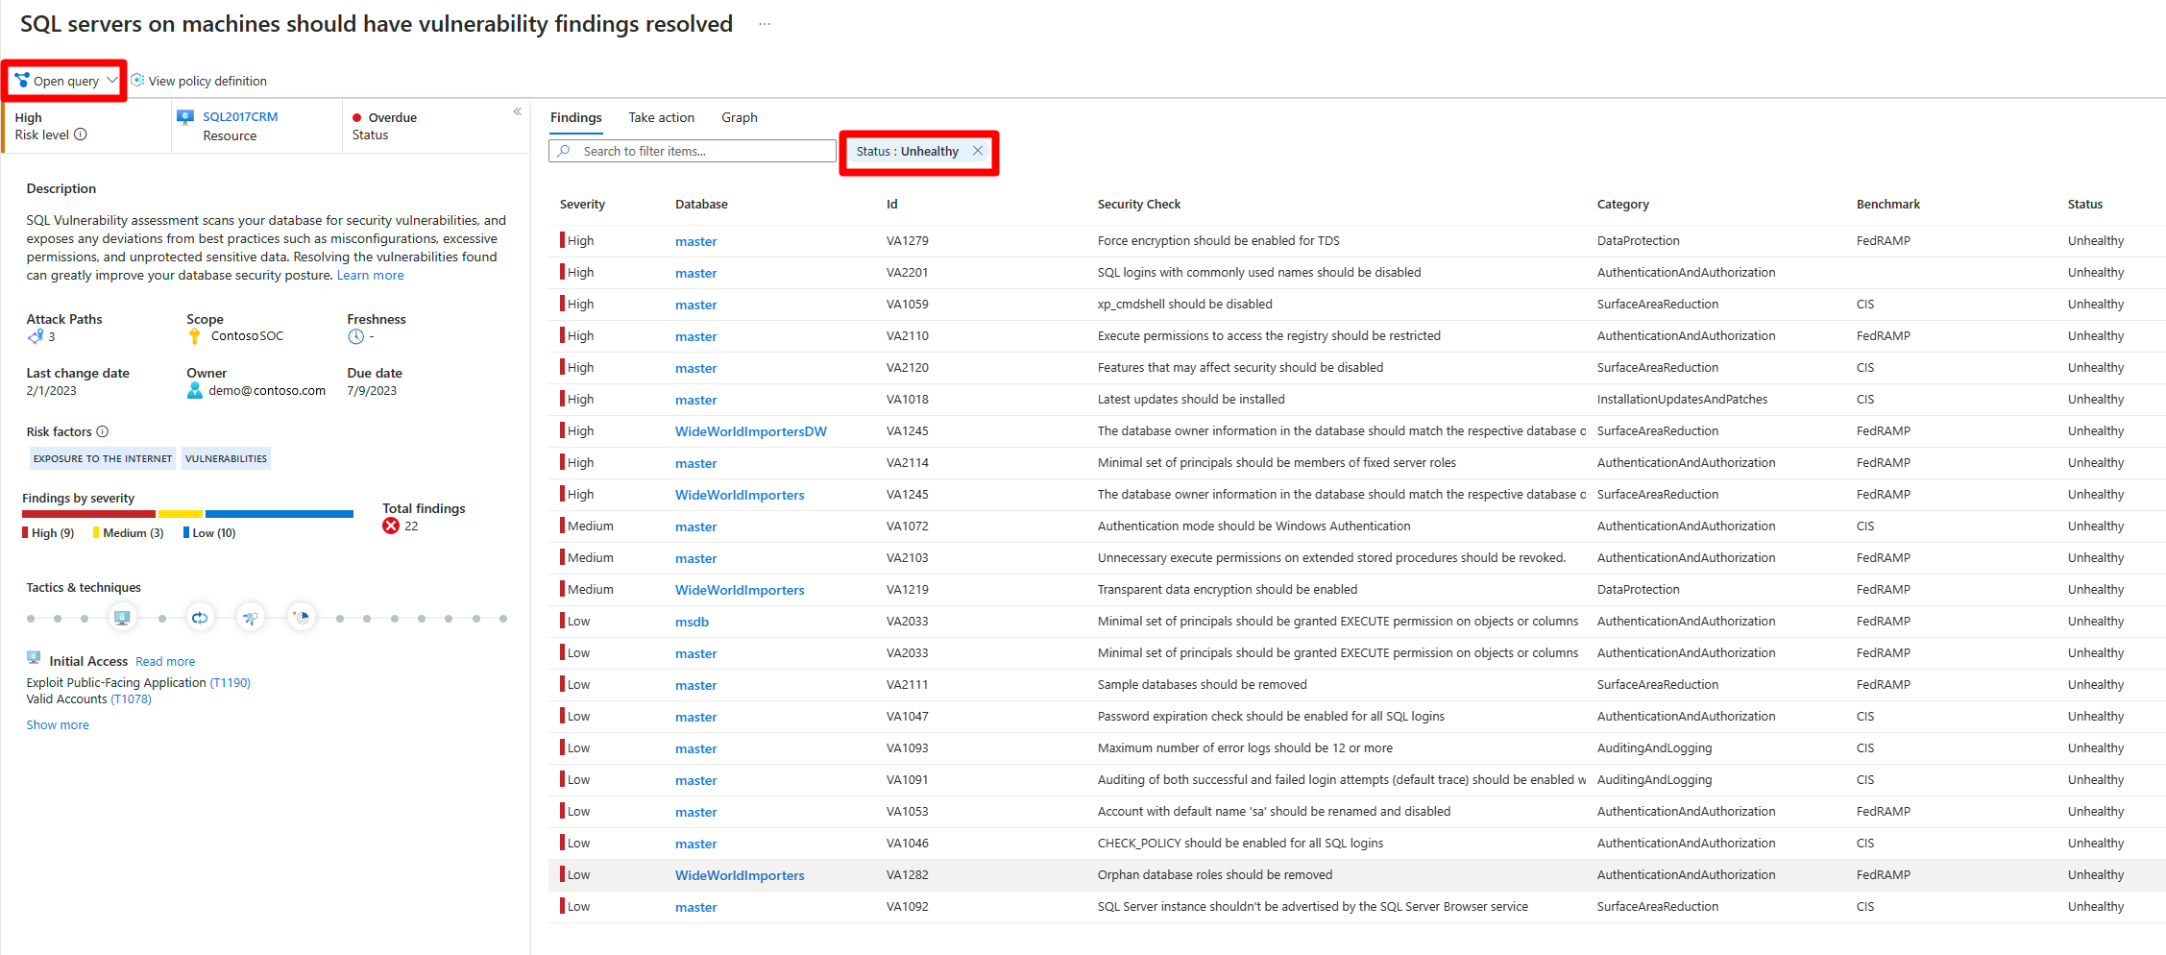Click the Search to filter items field
This screenshot has width=2166, height=955.
pos(693,151)
